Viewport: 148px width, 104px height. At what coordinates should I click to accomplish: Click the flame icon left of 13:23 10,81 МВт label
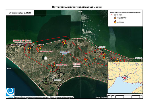[x=38, y=51]
